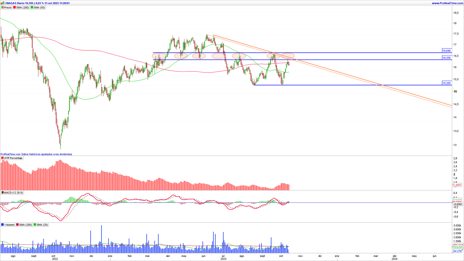Click the 13 price axis value
The height and width of the screenshot is (261, 464).
click(x=455, y=145)
